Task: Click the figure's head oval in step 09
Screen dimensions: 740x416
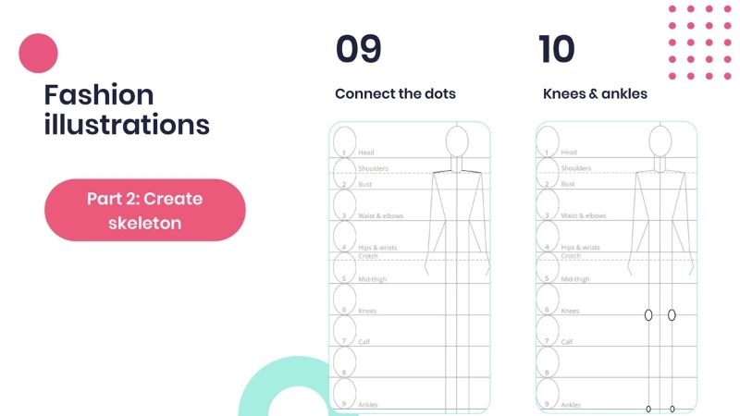Action: pos(457,141)
